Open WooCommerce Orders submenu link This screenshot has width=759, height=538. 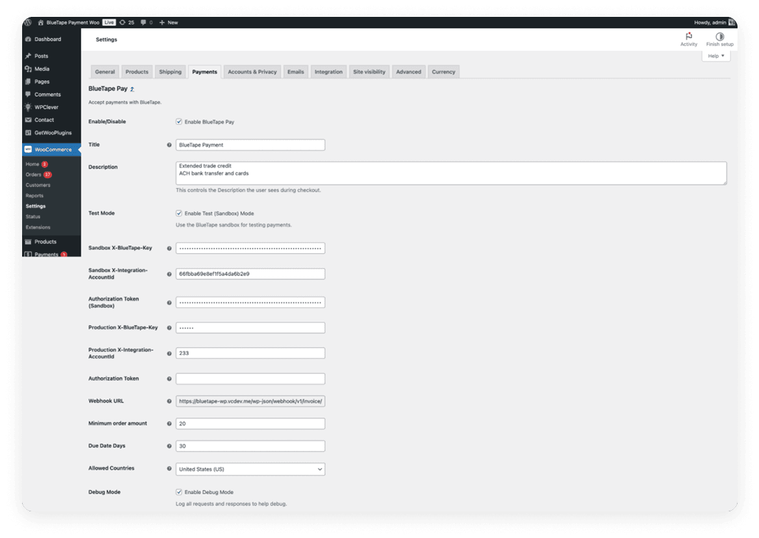[x=33, y=174]
